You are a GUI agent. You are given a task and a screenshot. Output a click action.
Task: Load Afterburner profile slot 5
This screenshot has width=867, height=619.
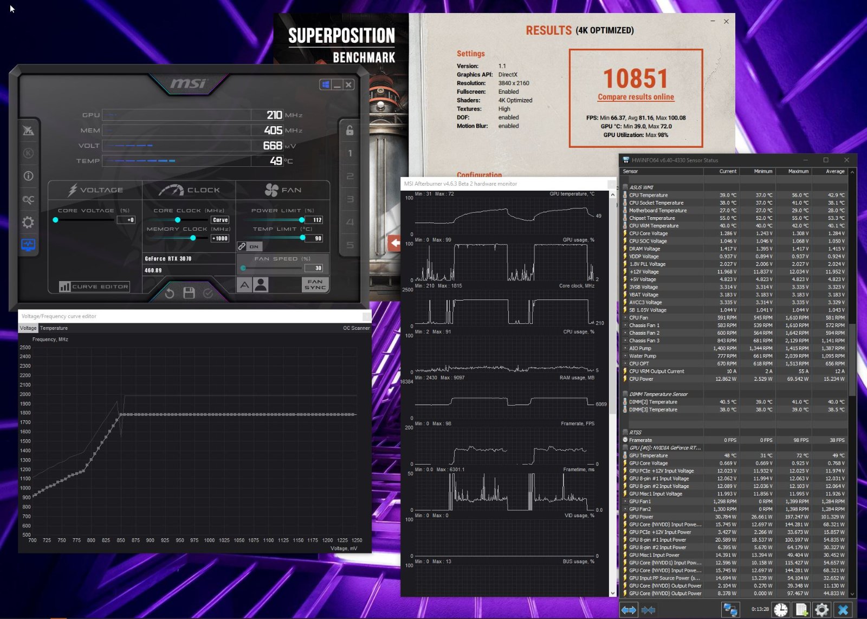tap(350, 245)
